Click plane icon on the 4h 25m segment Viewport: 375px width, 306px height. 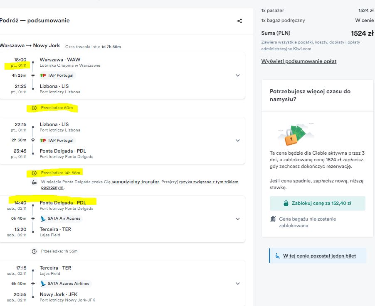pos(33,75)
